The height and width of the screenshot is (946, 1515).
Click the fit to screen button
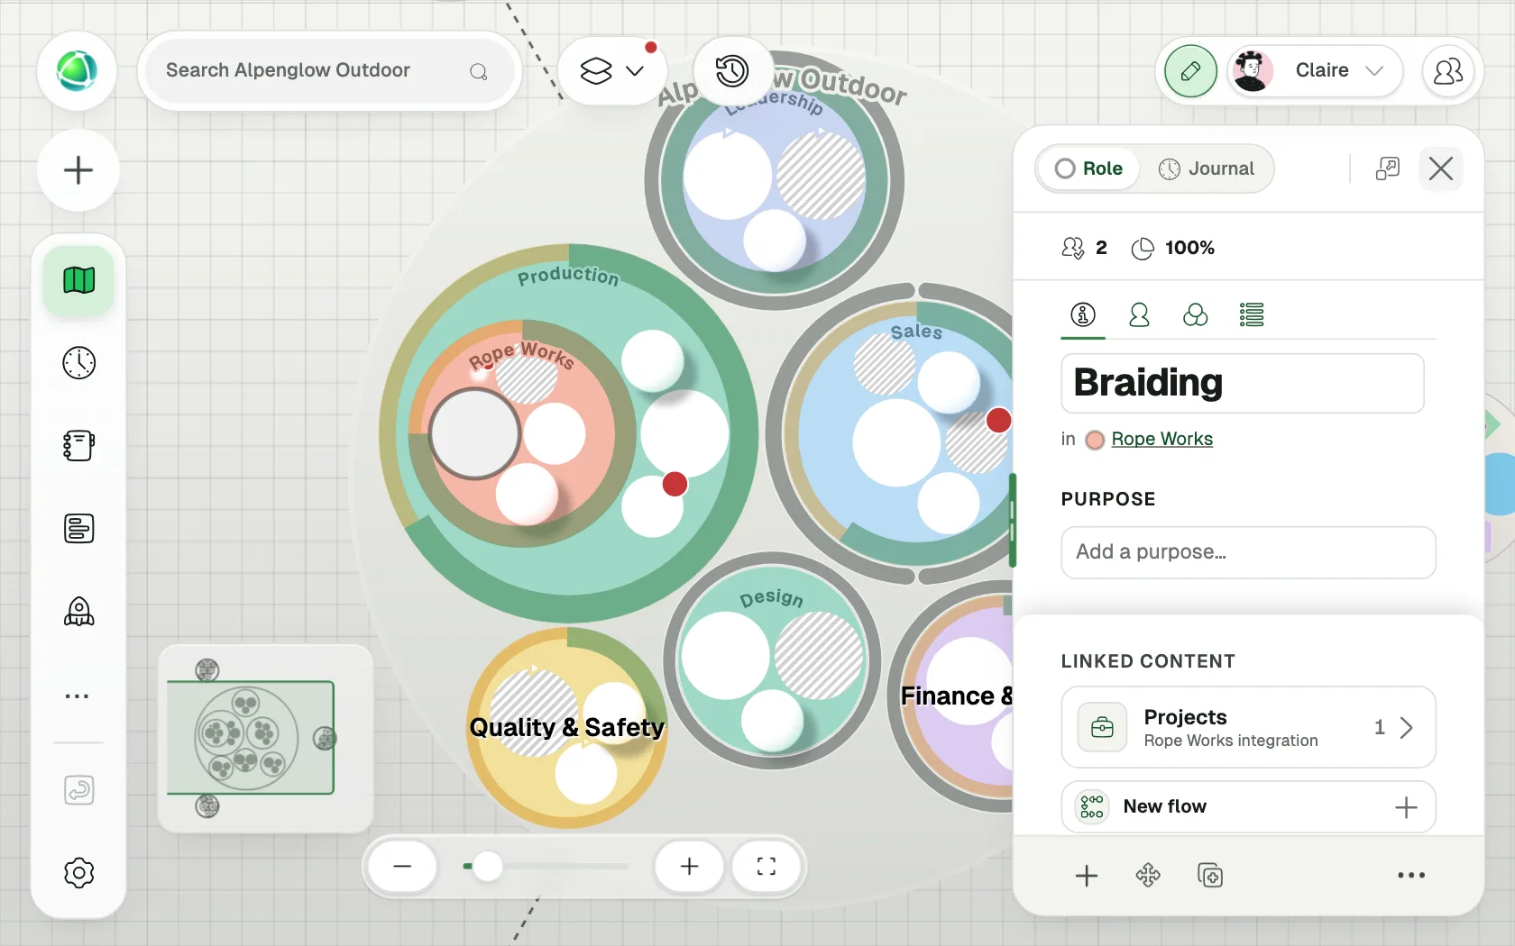point(767,867)
